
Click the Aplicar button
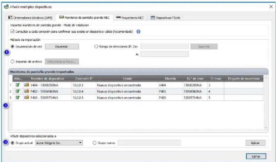255,143
